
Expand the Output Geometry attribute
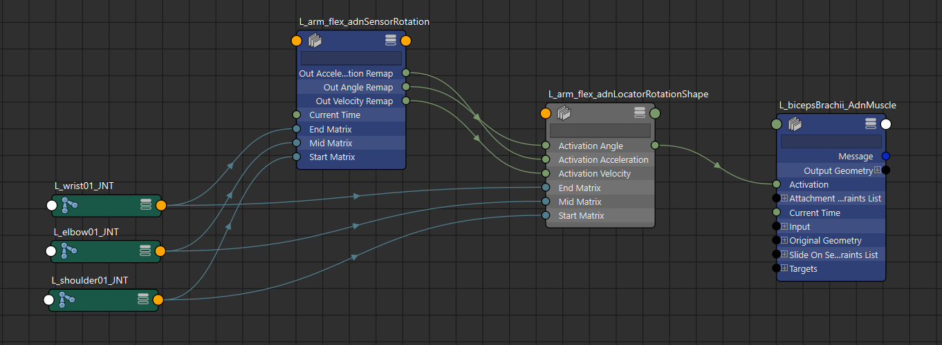coord(878,170)
